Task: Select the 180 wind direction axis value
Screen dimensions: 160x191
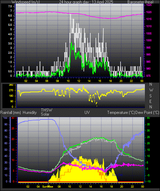Action: (11, 96)
